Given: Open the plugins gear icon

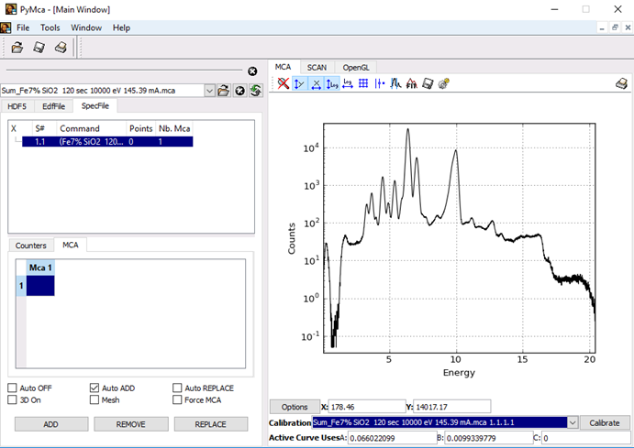Looking at the screenshot, I should (443, 83).
